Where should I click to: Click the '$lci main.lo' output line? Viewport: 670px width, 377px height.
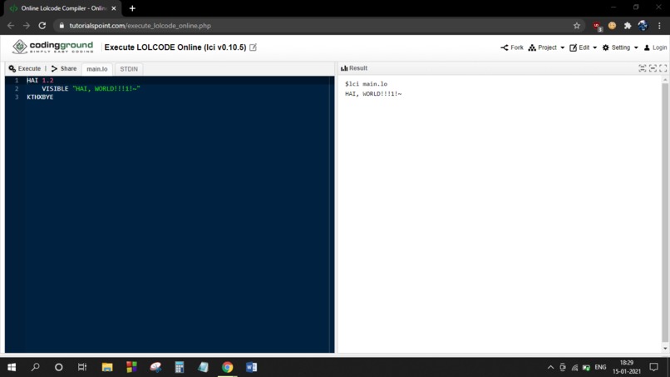point(367,84)
